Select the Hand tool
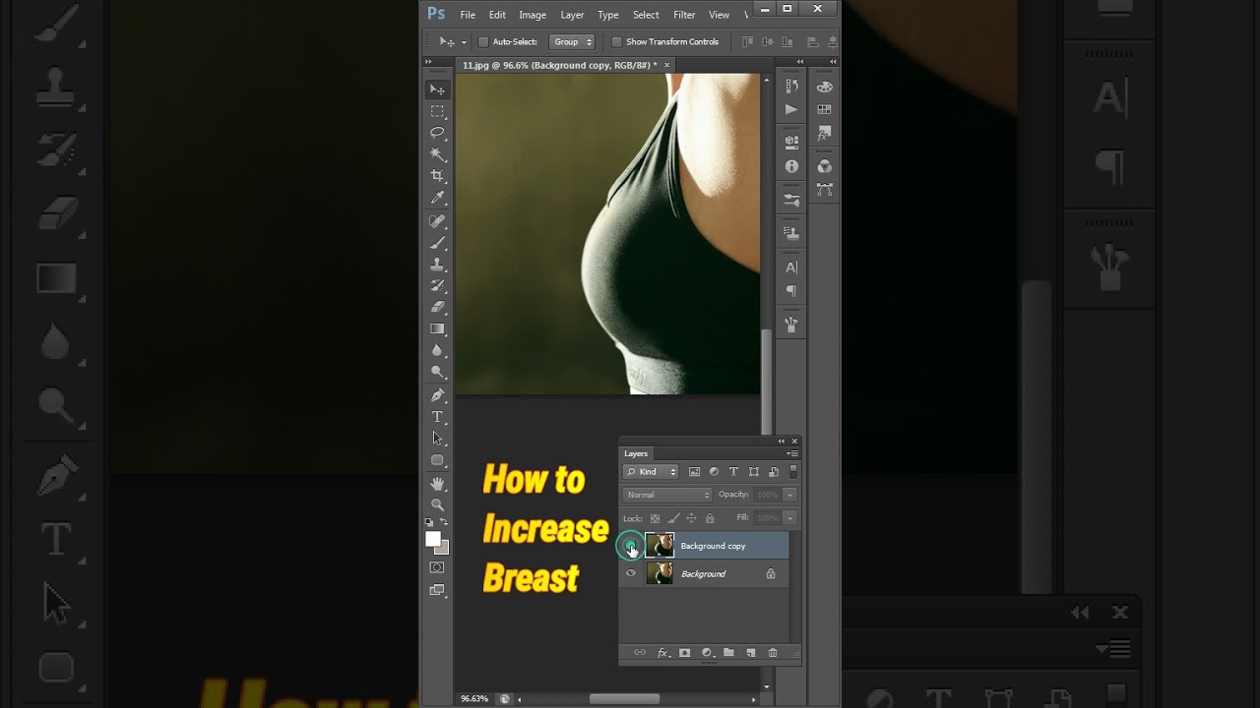Screen dimensions: 1260x708 coord(438,484)
